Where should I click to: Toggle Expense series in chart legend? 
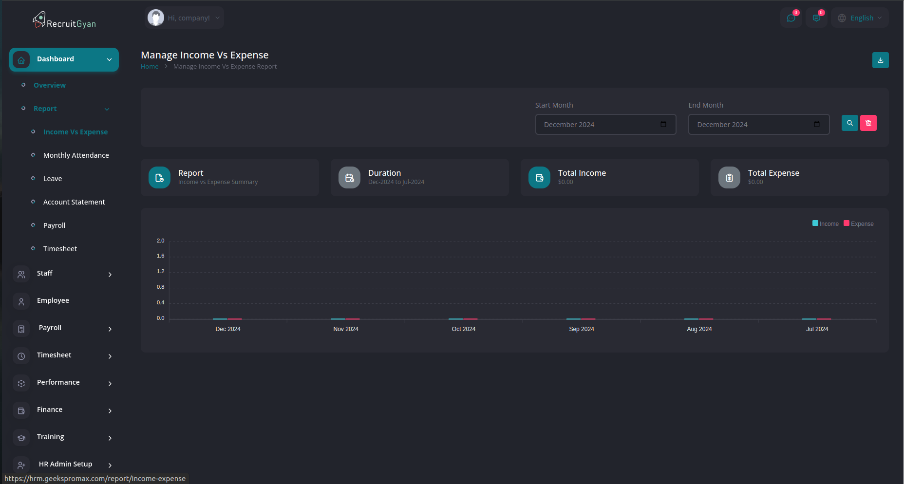pyautogui.click(x=859, y=224)
